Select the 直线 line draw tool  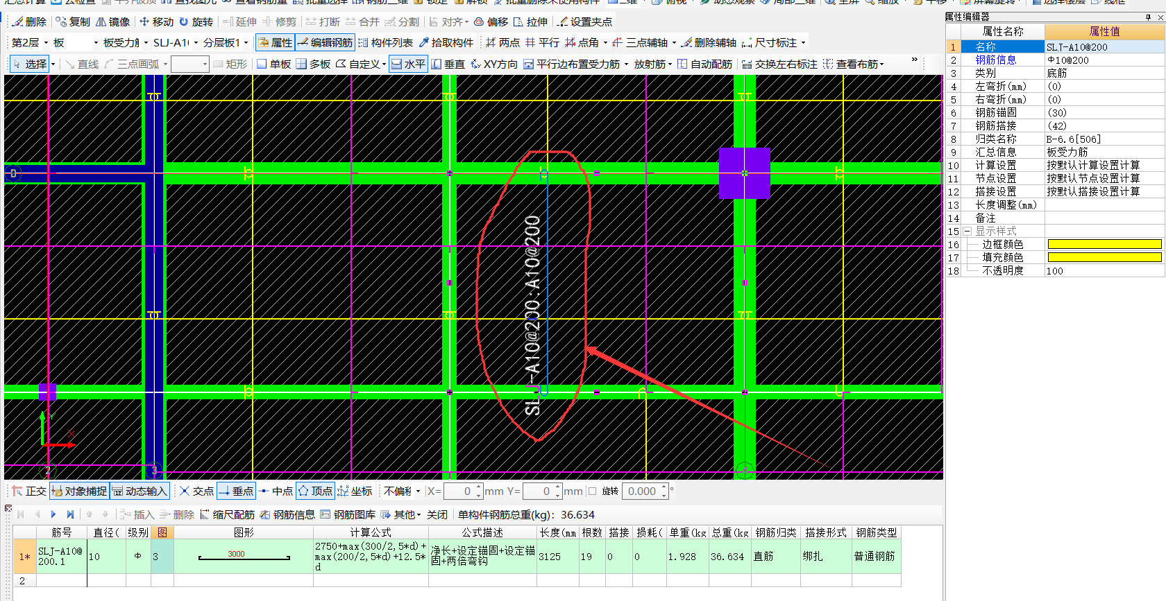(82, 64)
